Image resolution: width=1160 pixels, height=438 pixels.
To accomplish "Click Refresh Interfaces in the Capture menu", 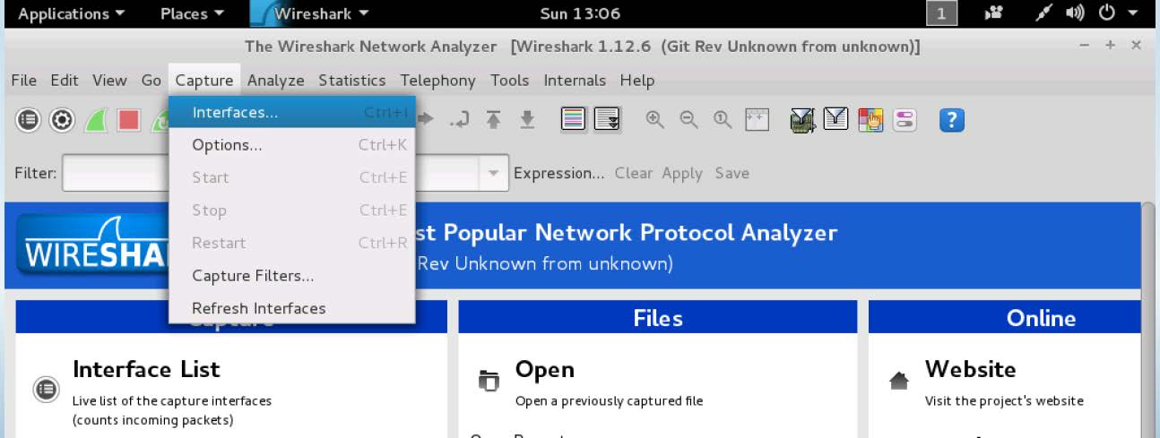I will 258,308.
